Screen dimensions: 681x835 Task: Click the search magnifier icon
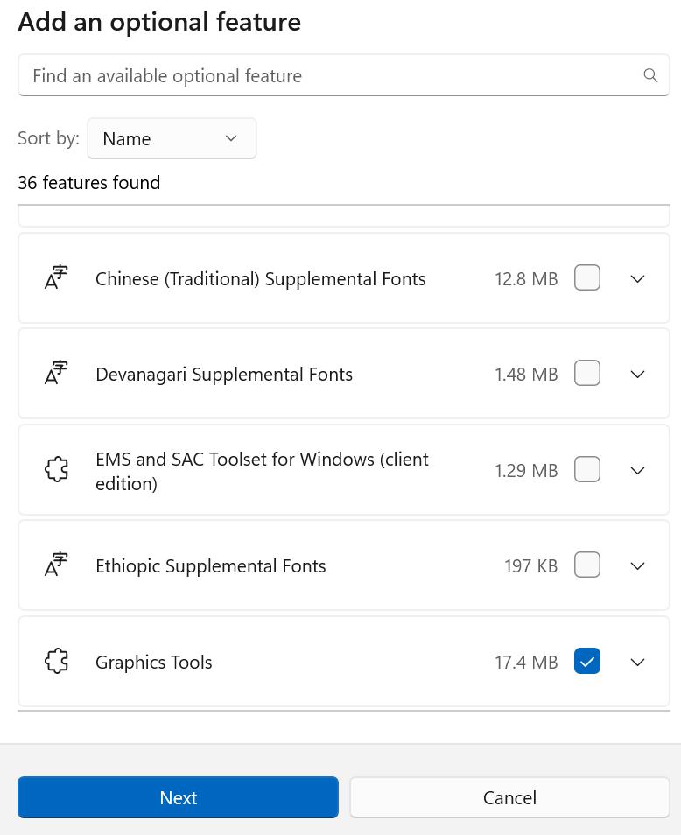click(x=650, y=75)
